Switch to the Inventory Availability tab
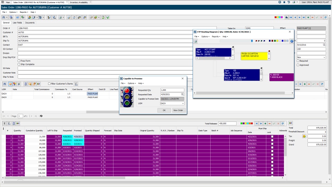 click(x=79, y=2)
